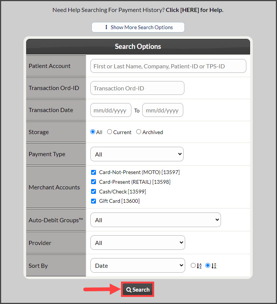The width and height of the screenshot is (277, 304).
Task: Click the Transaction Date end field
Action: pyautogui.click(x=163, y=110)
